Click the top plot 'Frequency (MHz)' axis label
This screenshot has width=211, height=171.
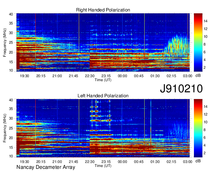coord(5,42)
